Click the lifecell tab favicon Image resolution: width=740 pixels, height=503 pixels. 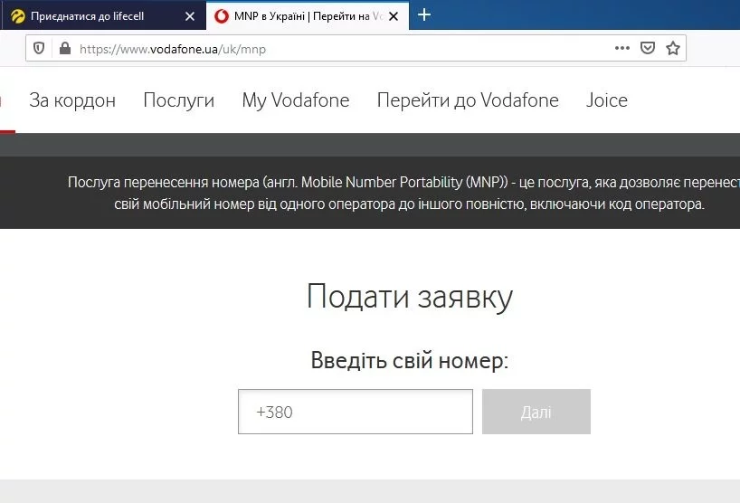pos(18,16)
